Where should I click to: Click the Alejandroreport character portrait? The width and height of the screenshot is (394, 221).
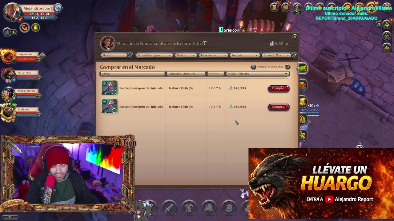(x=12, y=12)
